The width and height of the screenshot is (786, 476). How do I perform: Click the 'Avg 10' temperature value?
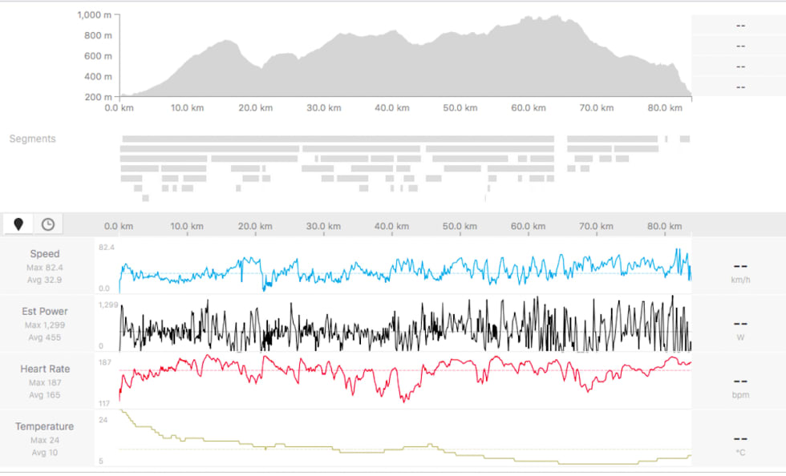click(x=45, y=453)
